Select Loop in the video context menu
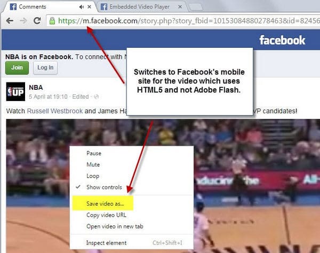Viewport: 320px width, 253px height. pos(93,176)
